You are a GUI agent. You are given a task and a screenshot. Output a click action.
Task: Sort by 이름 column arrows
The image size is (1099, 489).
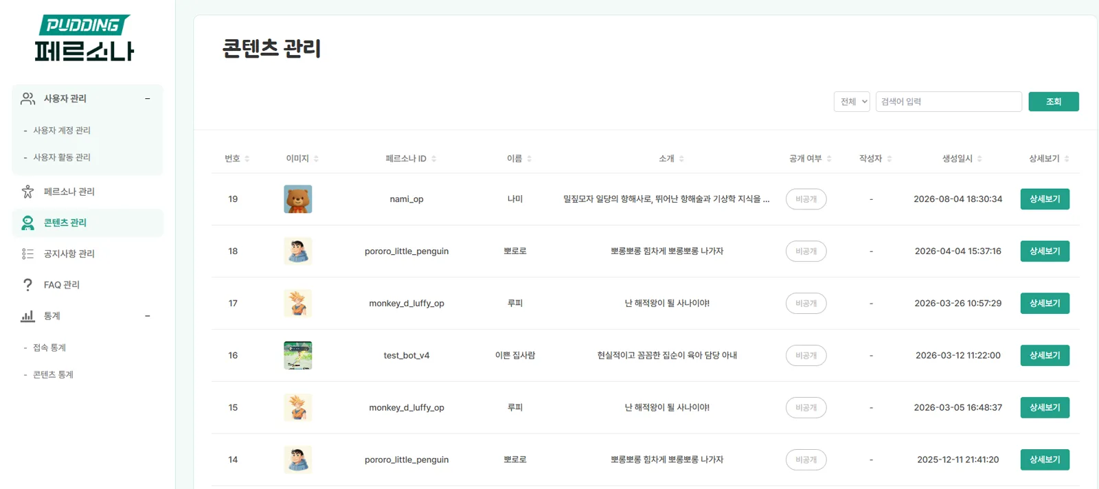530,159
